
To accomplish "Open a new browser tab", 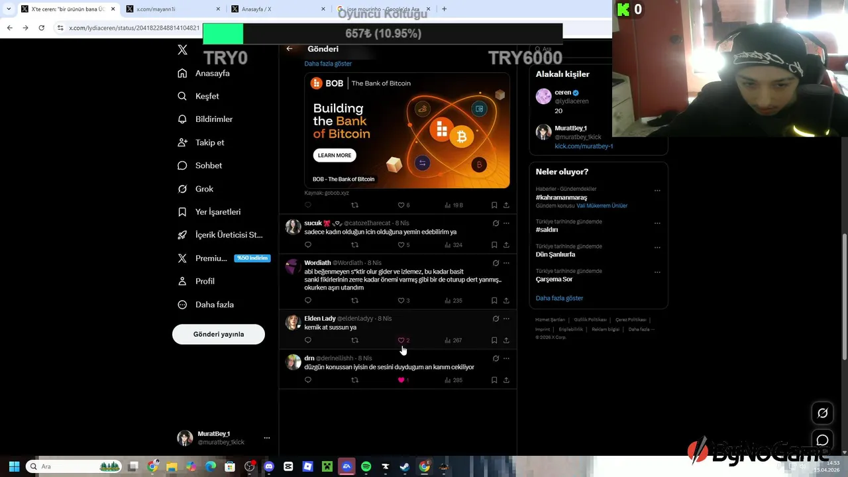I will coord(444,9).
